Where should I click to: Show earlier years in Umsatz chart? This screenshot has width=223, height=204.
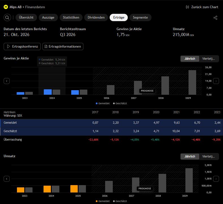7,179
